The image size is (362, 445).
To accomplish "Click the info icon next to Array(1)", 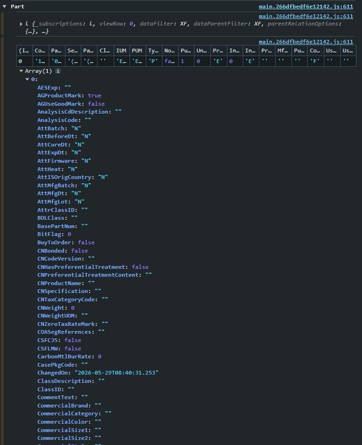I will pyautogui.click(x=58, y=71).
